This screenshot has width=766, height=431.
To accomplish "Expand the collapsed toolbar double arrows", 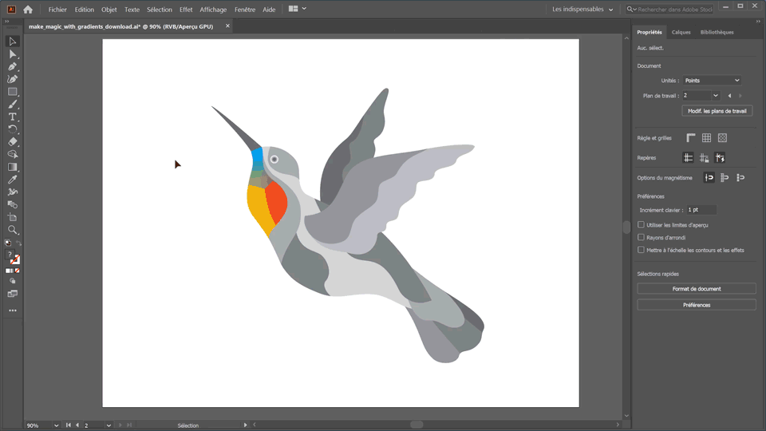I will 7,22.
